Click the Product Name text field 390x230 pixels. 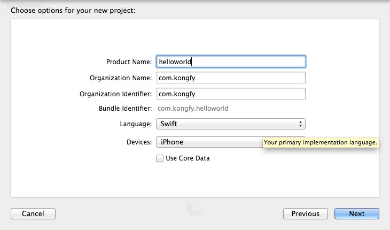pos(230,62)
